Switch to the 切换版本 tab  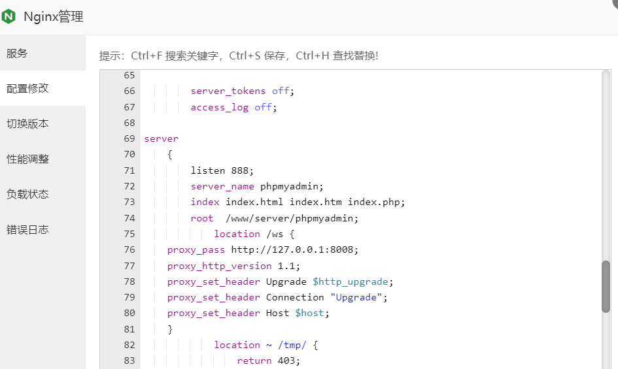point(27,123)
